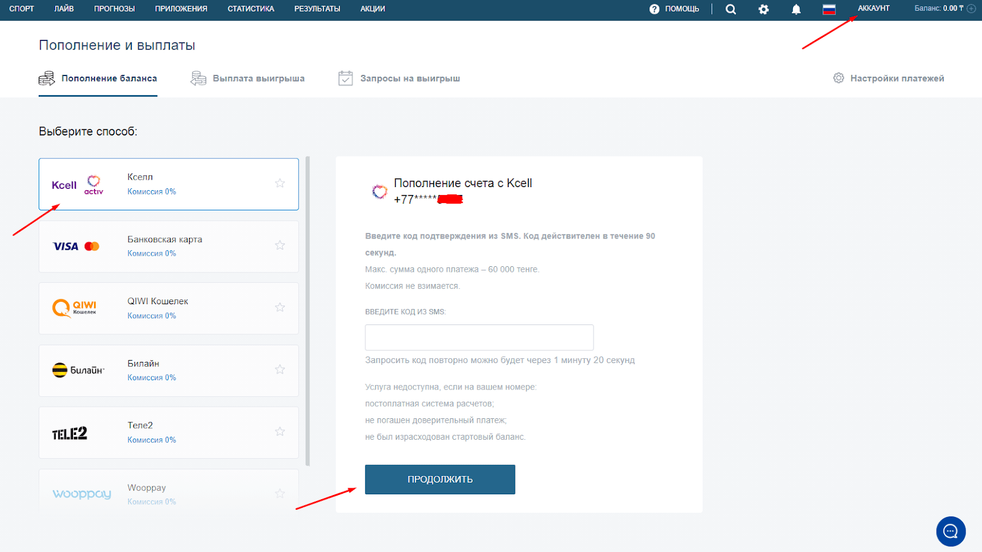982x552 pixels.
Task: Open the АККАУНТ menu
Action: tap(873, 9)
